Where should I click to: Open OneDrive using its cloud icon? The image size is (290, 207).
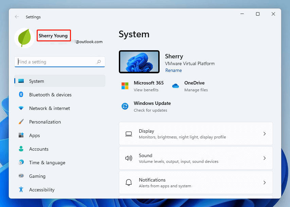pyautogui.click(x=176, y=86)
